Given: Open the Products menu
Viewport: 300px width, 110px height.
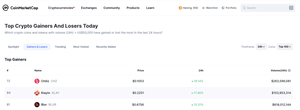Looking at the screenshot, I should point(133,8).
